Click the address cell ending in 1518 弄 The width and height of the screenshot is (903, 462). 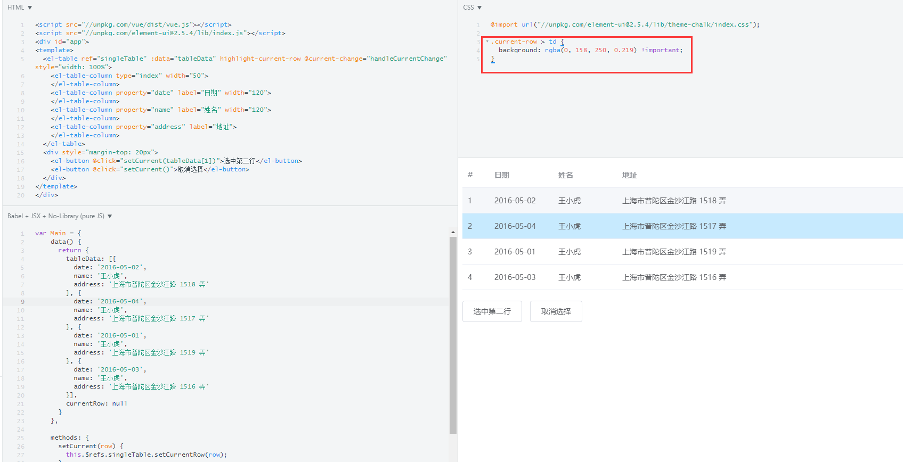(x=674, y=201)
